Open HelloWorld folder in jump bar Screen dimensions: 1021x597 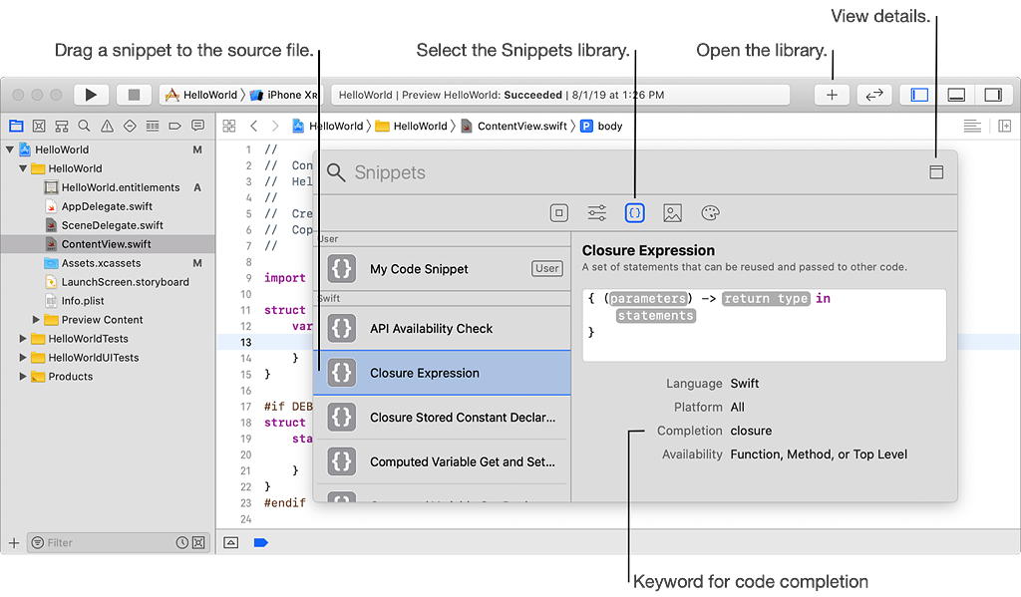coord(412,127)
